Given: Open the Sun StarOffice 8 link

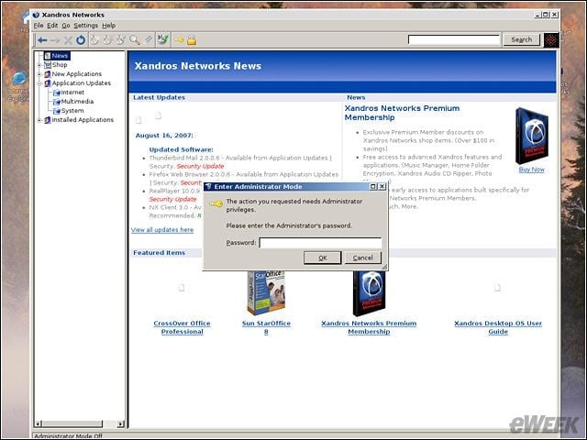Looking at the screenshot, I should pyautogui.click(x=266, y=327).
